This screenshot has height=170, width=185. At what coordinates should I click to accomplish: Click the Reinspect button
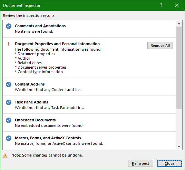140,163
